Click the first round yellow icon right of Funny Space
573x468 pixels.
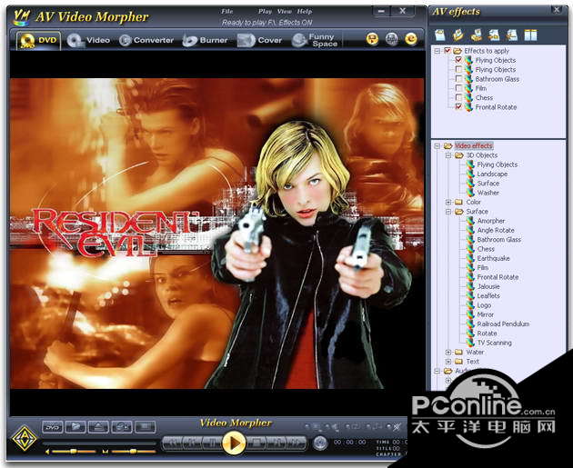click(x=372, y=39)
